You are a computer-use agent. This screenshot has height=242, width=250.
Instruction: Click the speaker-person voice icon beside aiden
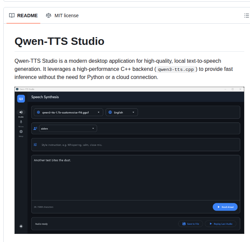[x=35, y=128]
